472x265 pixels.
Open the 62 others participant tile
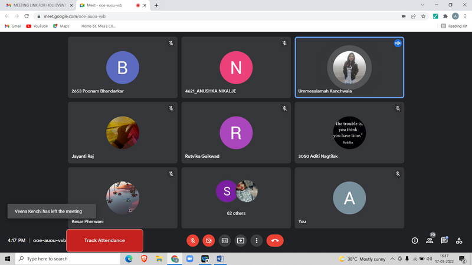(x=236, y=197)
